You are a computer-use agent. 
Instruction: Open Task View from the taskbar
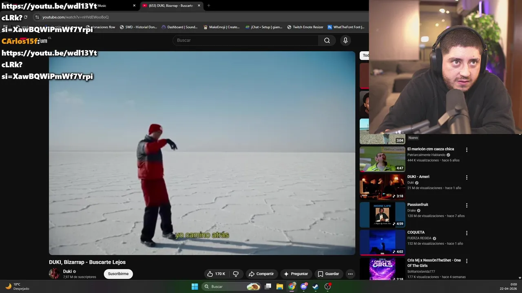point(268,286)
